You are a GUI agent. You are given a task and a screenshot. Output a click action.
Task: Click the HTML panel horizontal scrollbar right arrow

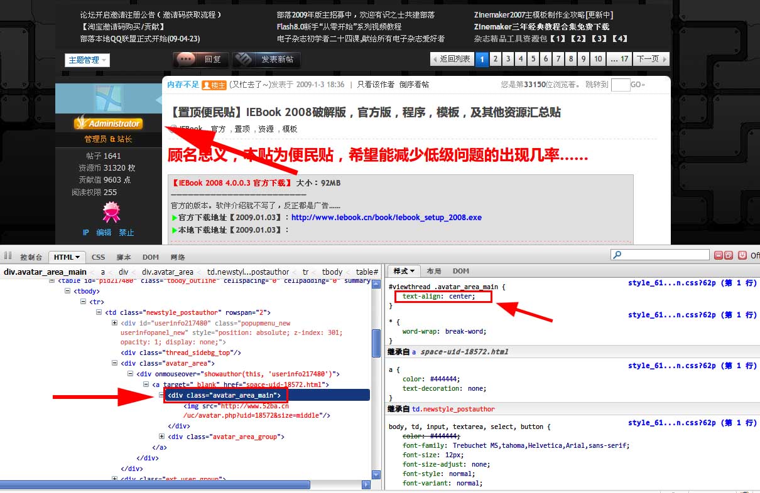coord(367,485)
